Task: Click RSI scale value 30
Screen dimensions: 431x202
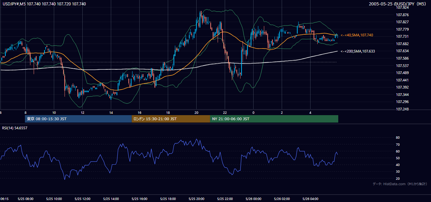Action: pos(398,172)
